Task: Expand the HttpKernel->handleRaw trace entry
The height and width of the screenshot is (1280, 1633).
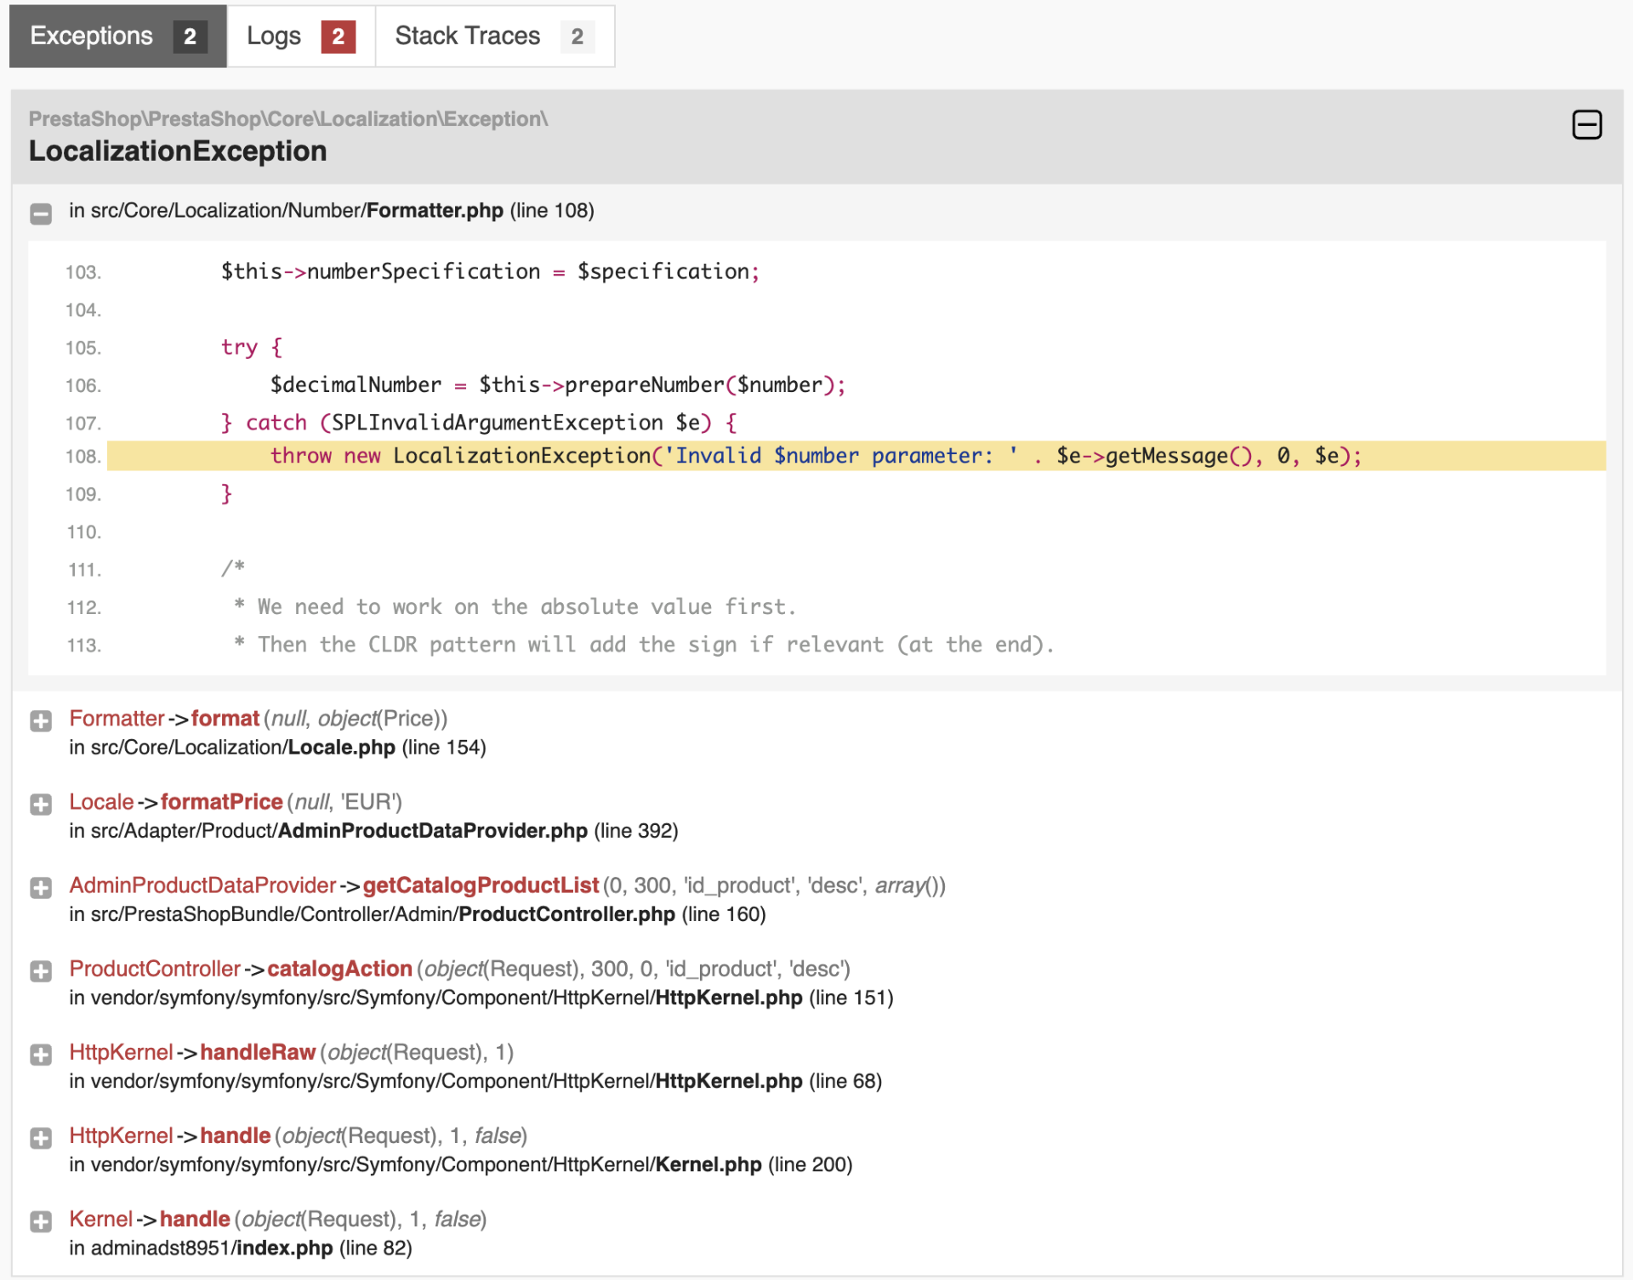Action: tap(41, 1055)
